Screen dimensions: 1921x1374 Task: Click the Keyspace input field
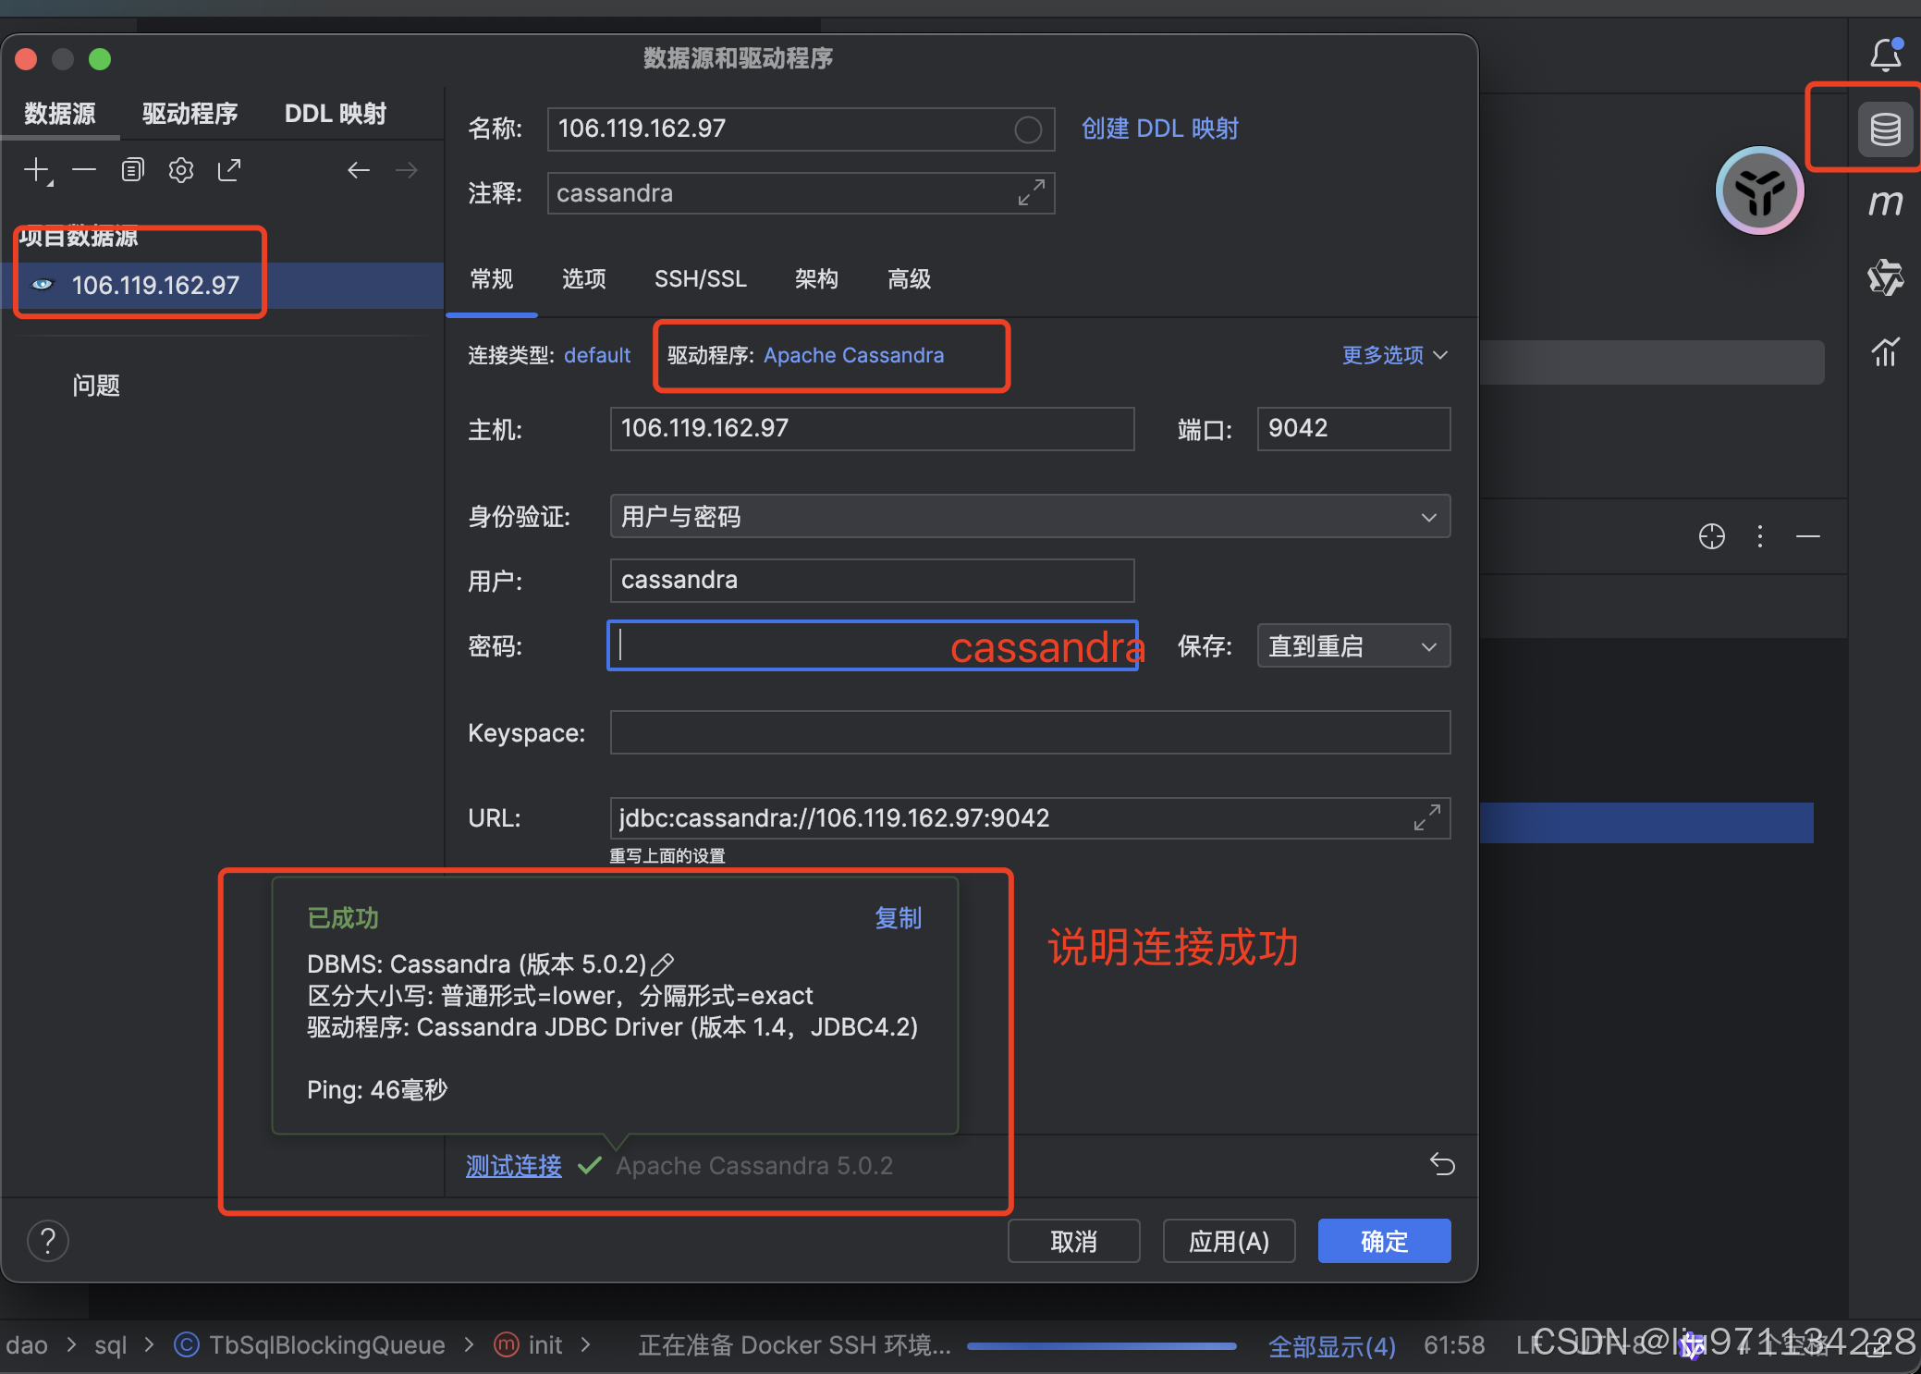[x=1030, y=733]
